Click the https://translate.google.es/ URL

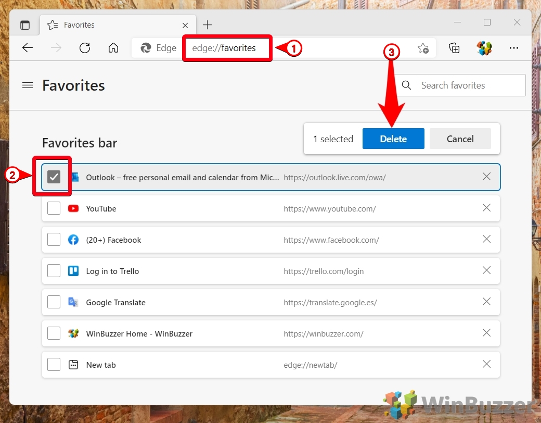(x=330, y=302)
